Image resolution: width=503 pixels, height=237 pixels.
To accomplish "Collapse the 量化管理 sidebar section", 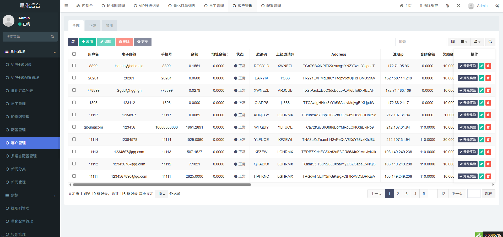I will (30, 51).
